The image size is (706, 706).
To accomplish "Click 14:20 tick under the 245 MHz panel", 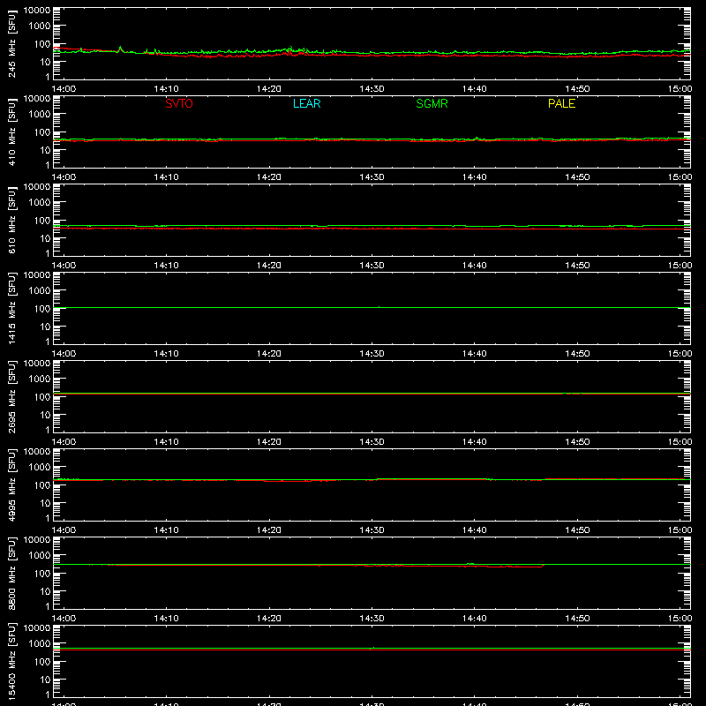I will [269, 89].
